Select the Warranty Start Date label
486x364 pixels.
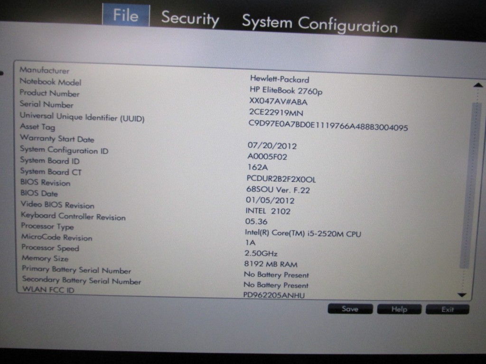[57, 138]
